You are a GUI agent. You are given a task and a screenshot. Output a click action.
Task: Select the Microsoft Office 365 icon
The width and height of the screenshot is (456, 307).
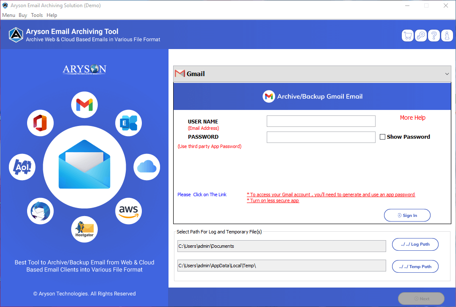click(x=40, y=123)
